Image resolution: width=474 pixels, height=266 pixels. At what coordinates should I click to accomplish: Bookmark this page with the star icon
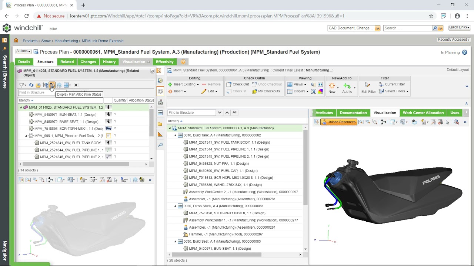pos(431,16)
